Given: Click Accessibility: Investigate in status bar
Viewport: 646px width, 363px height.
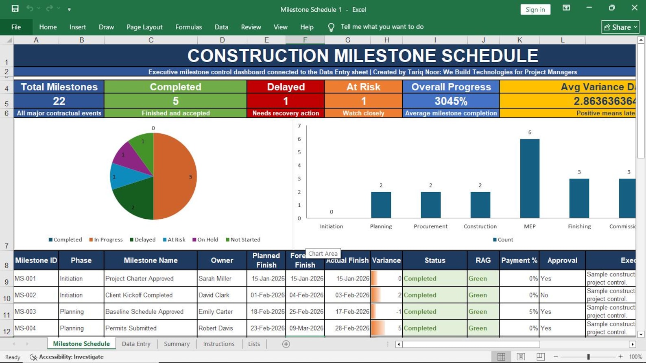Looking at the screenshot, I should pos(67,356).
